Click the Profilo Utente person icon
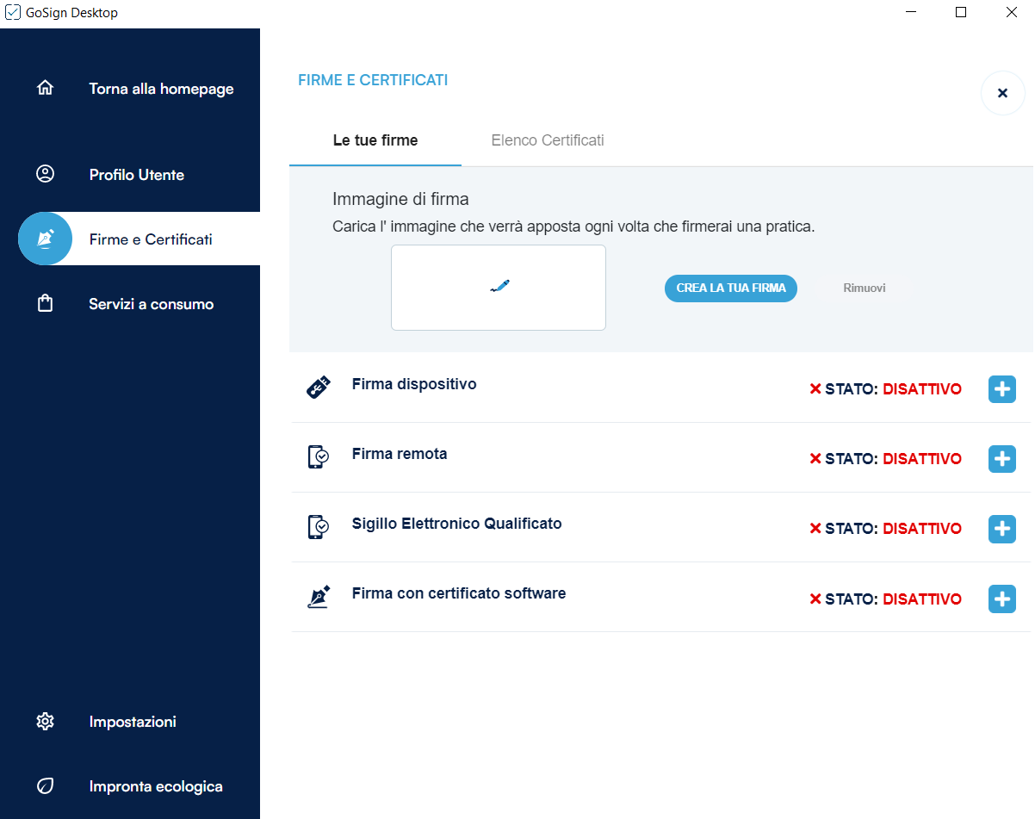 click(45, 174)
